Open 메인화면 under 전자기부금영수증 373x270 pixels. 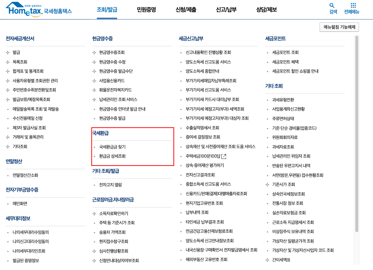[20, 204]
